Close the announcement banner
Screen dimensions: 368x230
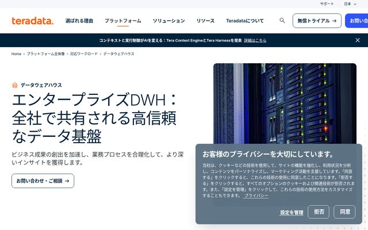pyautogui.click(x=358, y=40)
